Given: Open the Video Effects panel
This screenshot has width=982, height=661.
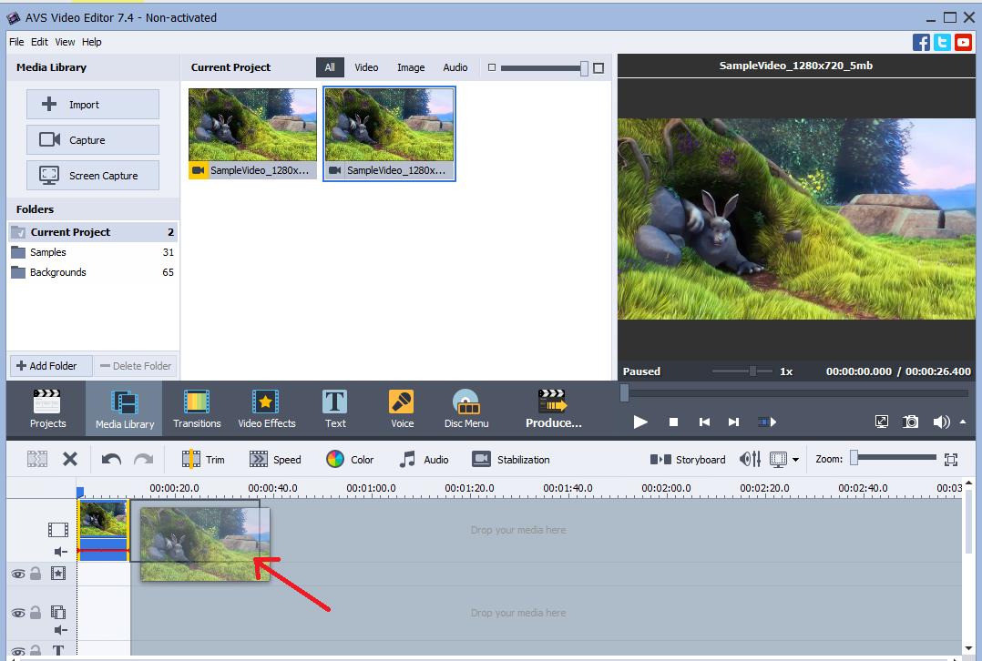Looking at the screenshot, I should click(x=266, y=409).
